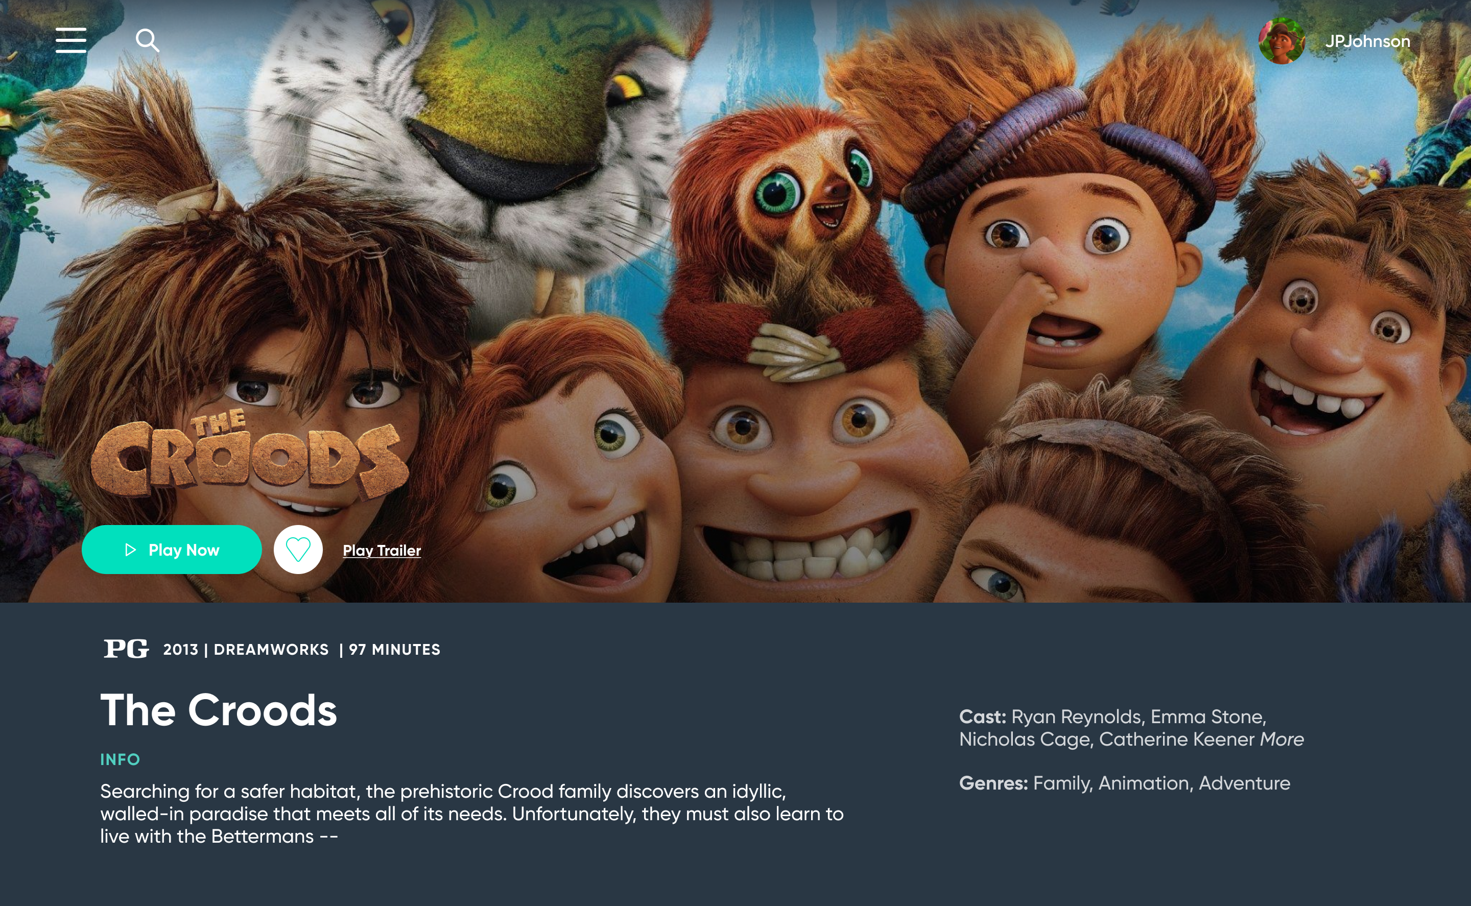Open the hamburger menu

(70, 40)
